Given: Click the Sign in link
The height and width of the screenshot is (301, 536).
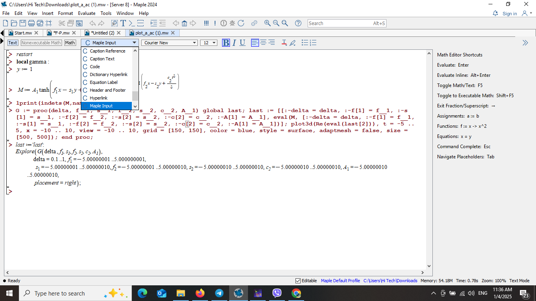Looking at the screenshot, I should click(510, 13).
